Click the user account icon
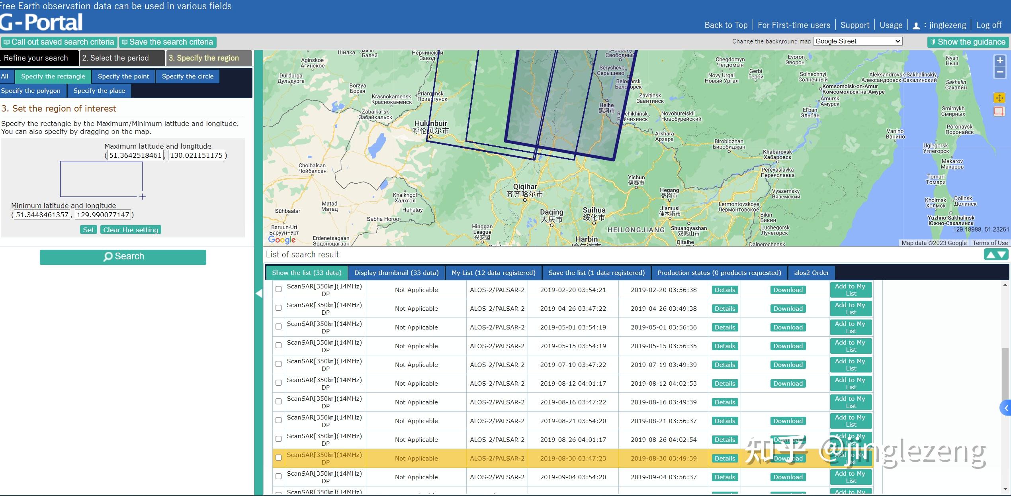The height and width of the screenshot is (496, 1011). pyautogui.click(x=916, y=26)
